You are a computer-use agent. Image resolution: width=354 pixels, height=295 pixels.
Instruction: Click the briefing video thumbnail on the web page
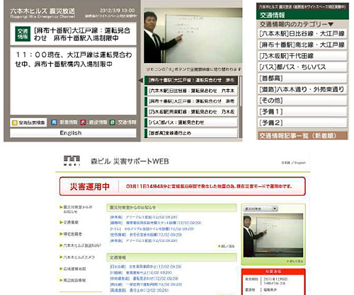[x=273, y=236]
